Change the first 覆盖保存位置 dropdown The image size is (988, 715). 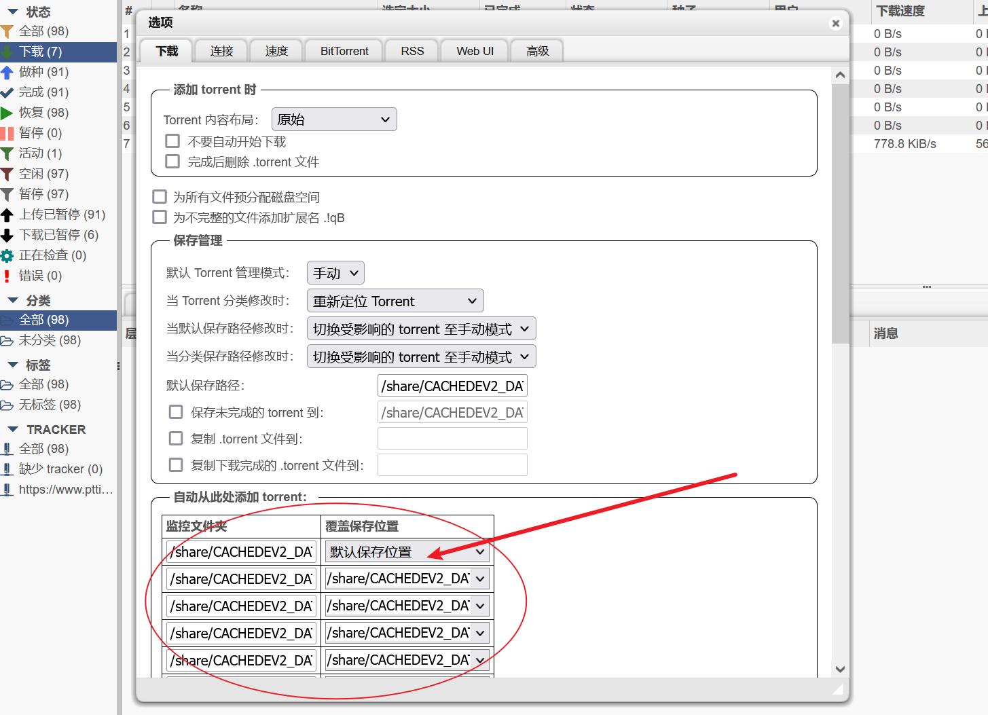coord(406,552)
